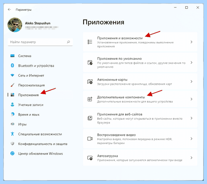The height and width of the screenshot is (184, 207).
Task: Focus the Найти параметр search field
Action: pyautogui.click(x=40, y=42)
